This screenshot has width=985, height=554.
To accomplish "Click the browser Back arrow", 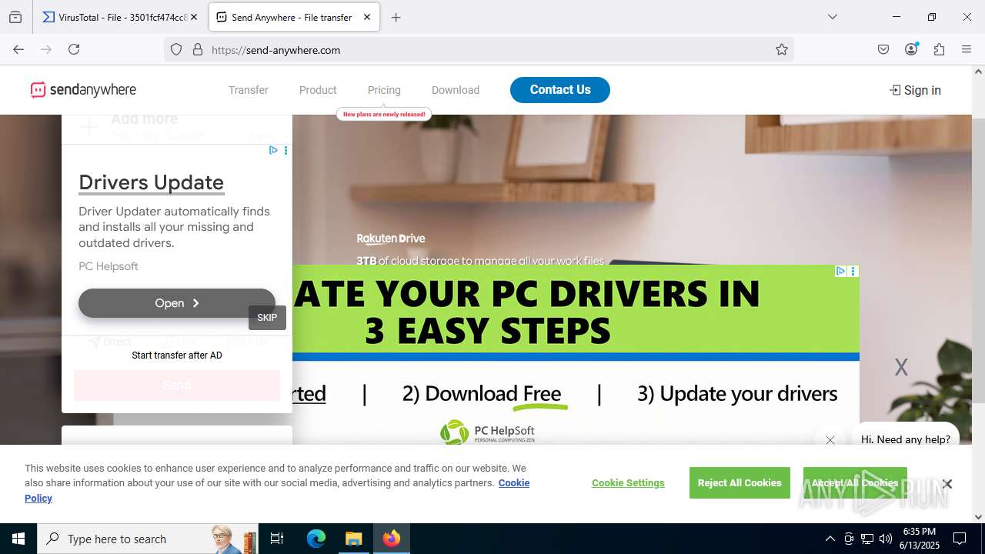I will coord(18,49).
